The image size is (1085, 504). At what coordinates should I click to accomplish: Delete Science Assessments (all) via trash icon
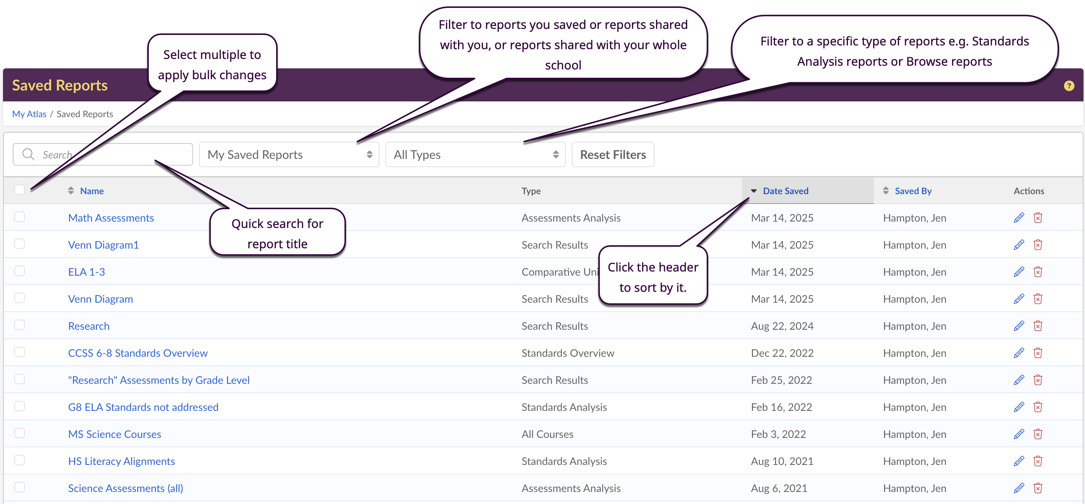[1037, 488]
